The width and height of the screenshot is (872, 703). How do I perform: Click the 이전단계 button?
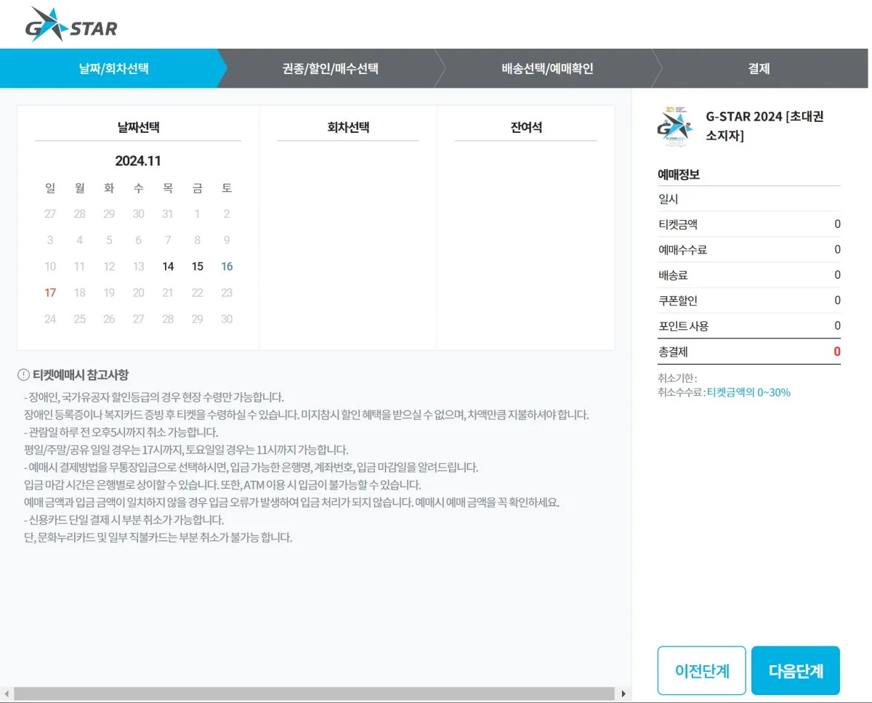701,670
